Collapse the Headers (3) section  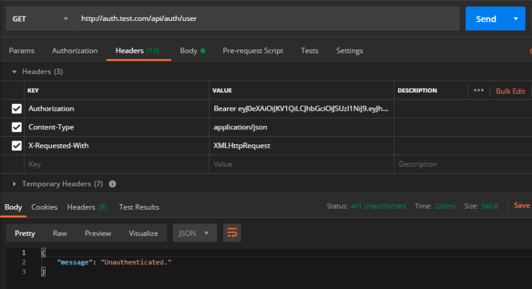click(14, 72)
